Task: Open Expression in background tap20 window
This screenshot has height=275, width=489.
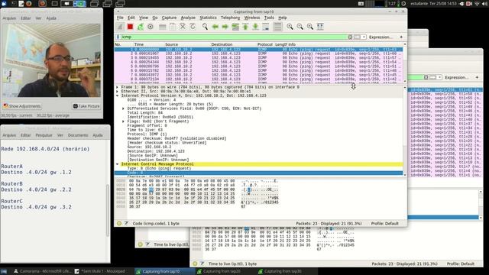Action: click(x=457, y=77)
